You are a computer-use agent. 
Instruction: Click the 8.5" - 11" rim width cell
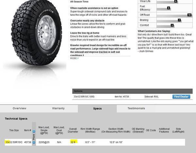point(90,142)
